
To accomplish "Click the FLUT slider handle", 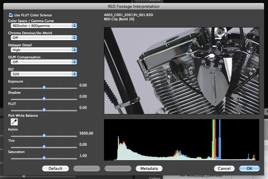I will tap(44, 110).
